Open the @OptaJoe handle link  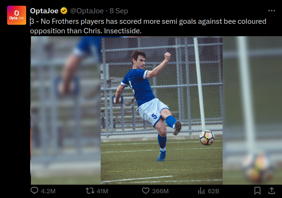click(87, 11)
